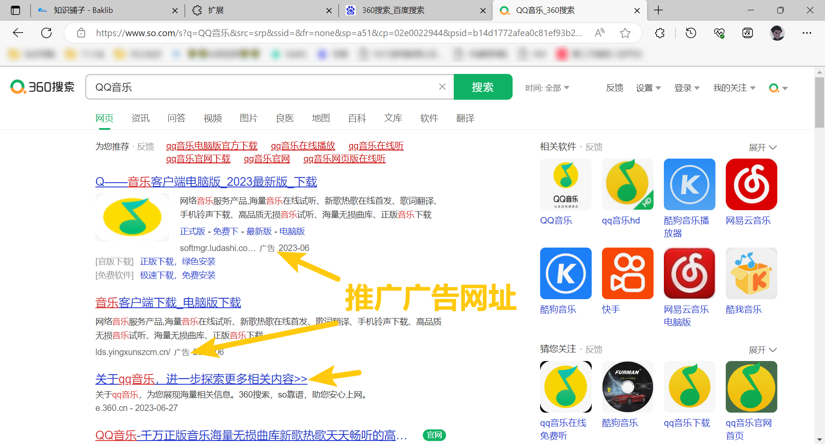This screenshot has width=825, height=444.
Task: Open browser profile avatar
Action: click(777, 33)
